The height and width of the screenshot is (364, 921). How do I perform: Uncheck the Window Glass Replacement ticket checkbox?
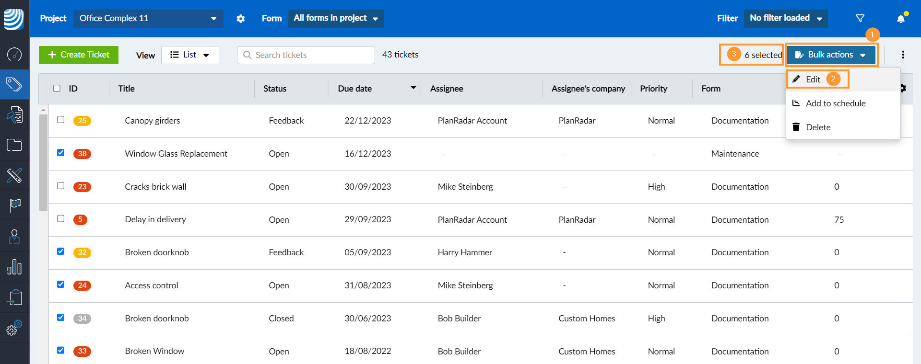[x=60, y=153]
